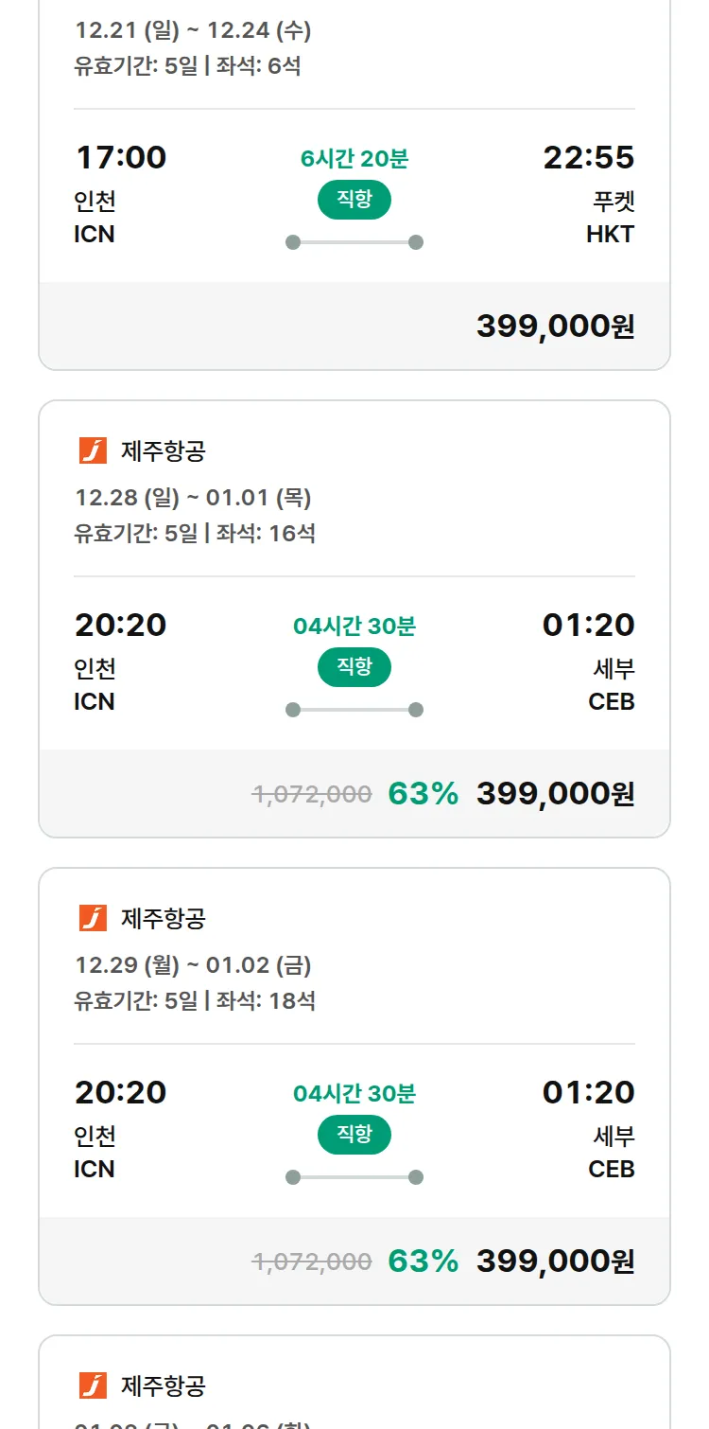Select 399,000원 price on 12.28 Cebu flight
Image resolution: width=709 pixels, height=1429 pixels.
pos(555,794)
